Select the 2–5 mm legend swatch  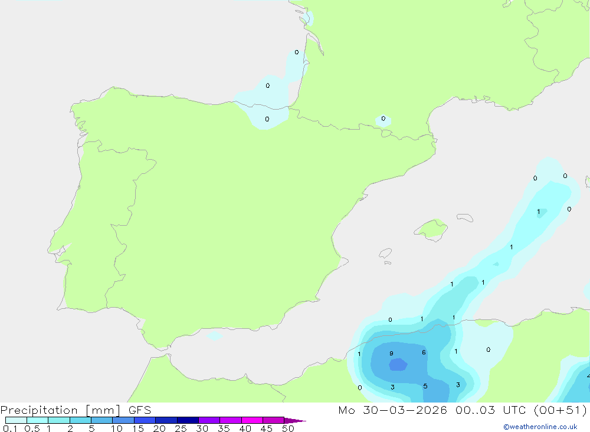pos(80,420)
